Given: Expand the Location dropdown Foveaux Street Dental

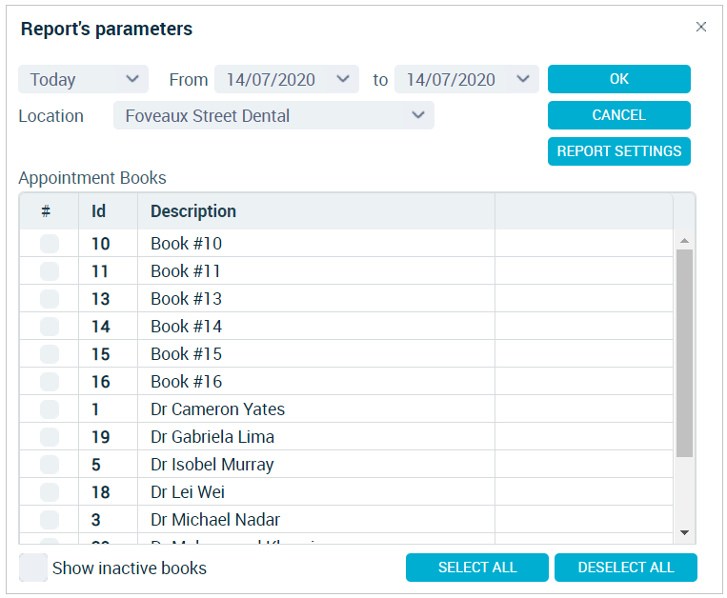Looking at the screenshot, I should 273,115.
